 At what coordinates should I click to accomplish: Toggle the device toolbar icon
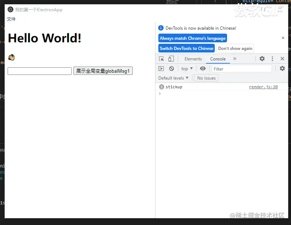[x=171, y=59]
